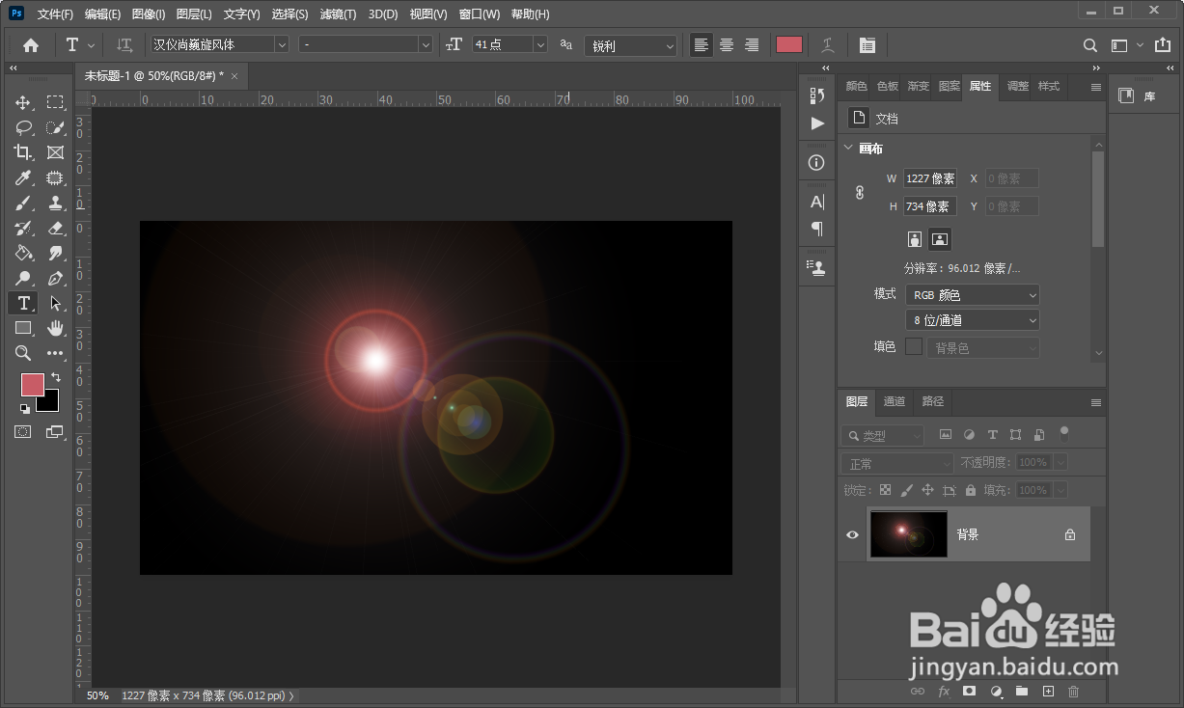The height and width of the screenshot is (708, 1184).
Task: Click the text color swatch in options bar
Action: [789, 45]
